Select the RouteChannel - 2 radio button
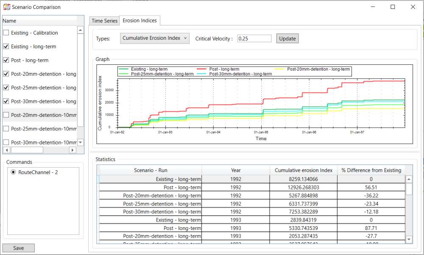This screenshot has width=424, height=255. tap(13, 172)
